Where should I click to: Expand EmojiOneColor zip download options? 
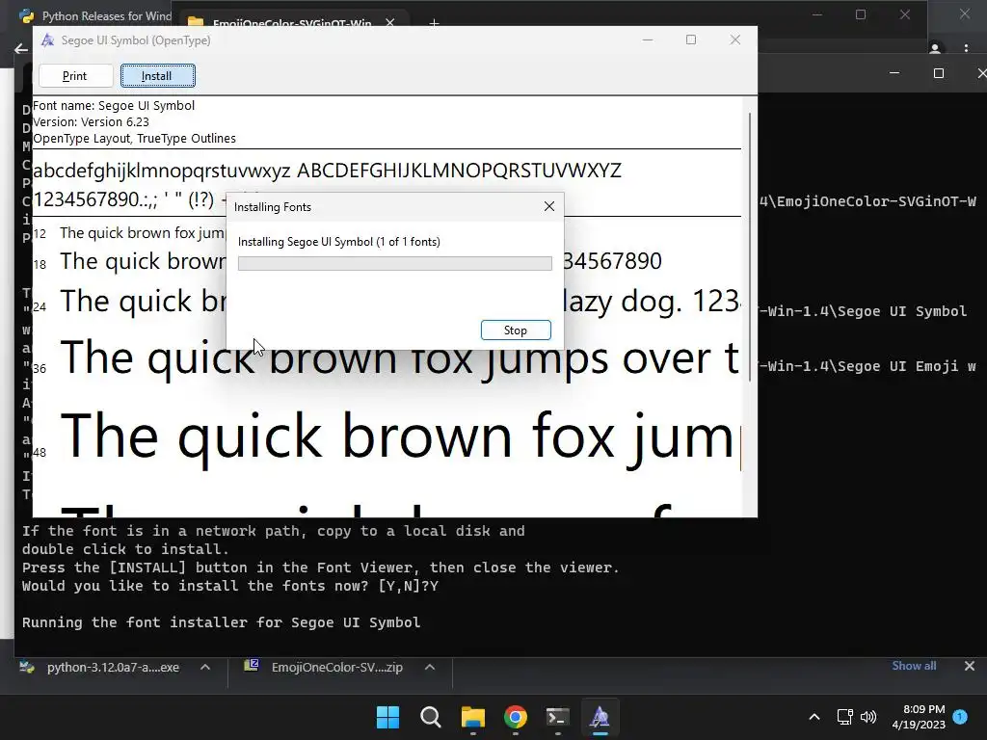(x=430, y=667)
